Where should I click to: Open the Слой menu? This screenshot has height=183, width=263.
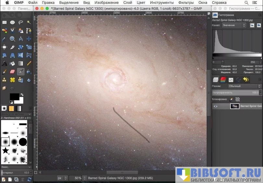coord(128,3)
